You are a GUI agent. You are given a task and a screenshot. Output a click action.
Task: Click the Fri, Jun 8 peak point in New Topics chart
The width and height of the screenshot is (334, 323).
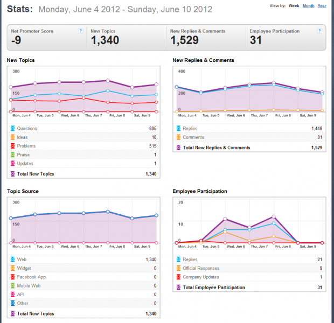(108, 81)
